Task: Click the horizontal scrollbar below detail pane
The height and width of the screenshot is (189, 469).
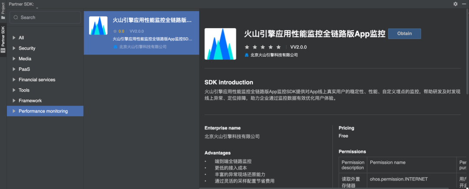Action: coord(324,188)
